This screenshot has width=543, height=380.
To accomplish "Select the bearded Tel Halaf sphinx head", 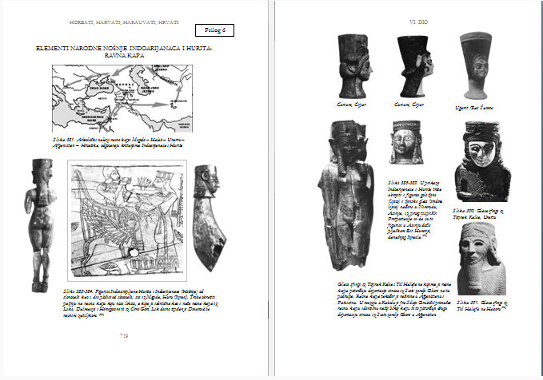I will tap(481, 259).
